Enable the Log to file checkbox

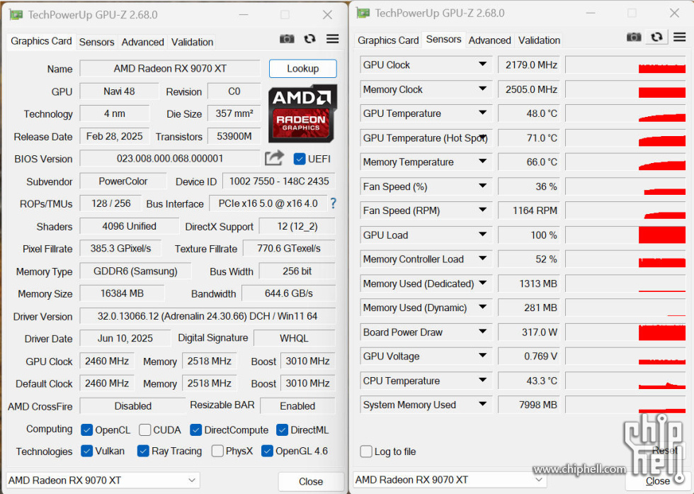coord(366,451)
